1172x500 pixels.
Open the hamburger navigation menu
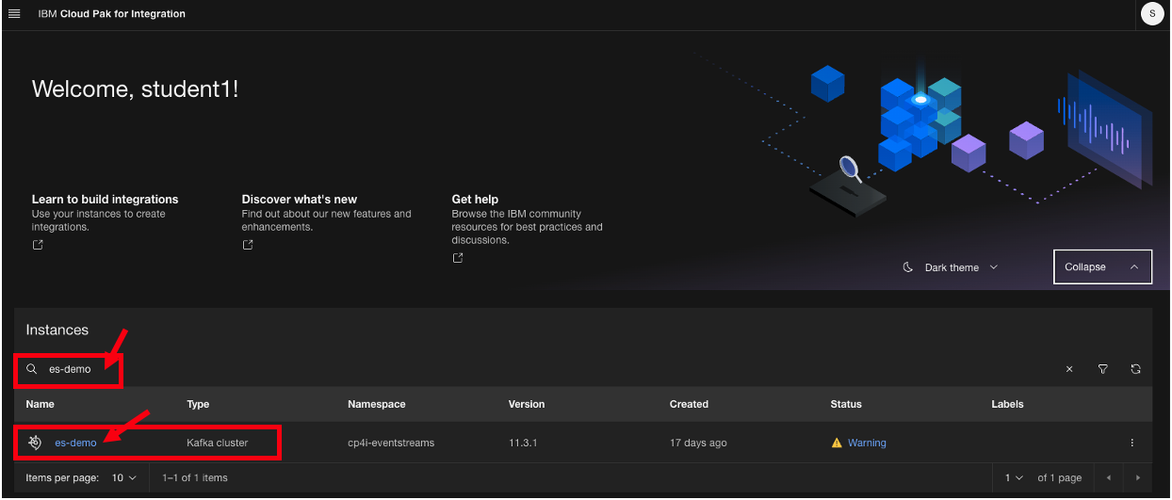click(14, 14)
